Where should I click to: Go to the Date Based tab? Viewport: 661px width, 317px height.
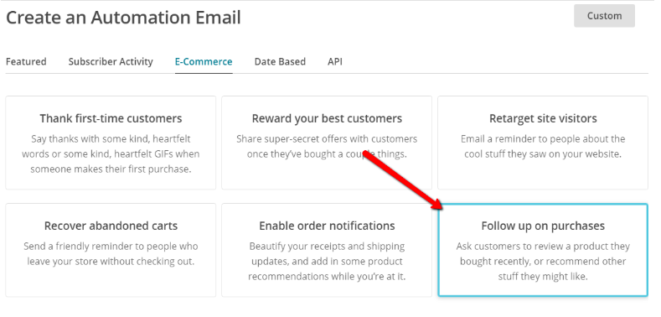point(280,61)
